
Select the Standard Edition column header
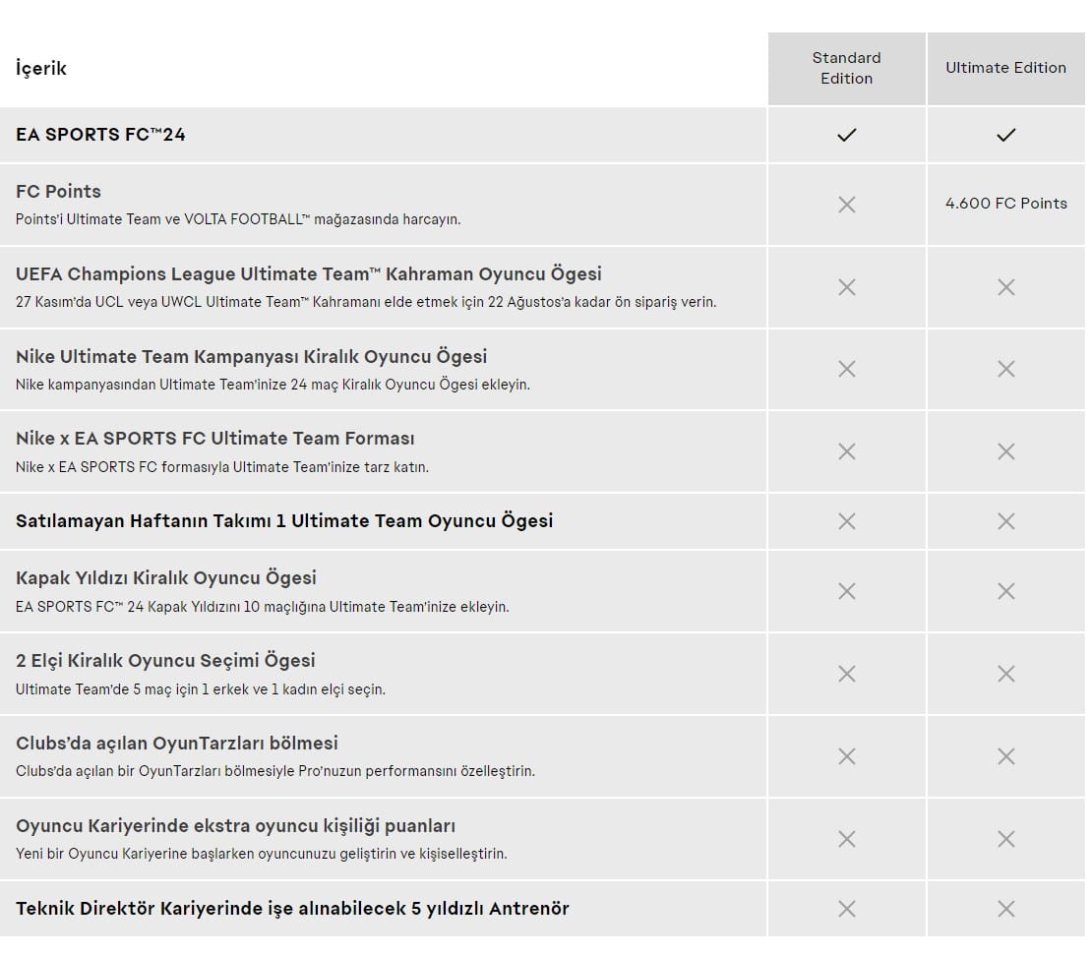(846, 68)
